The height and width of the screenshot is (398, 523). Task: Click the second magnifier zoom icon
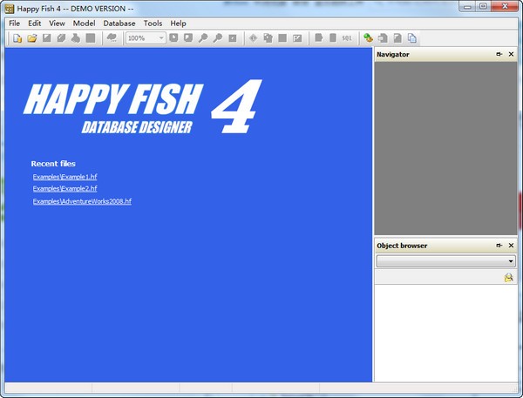click(x=218, y=38)
